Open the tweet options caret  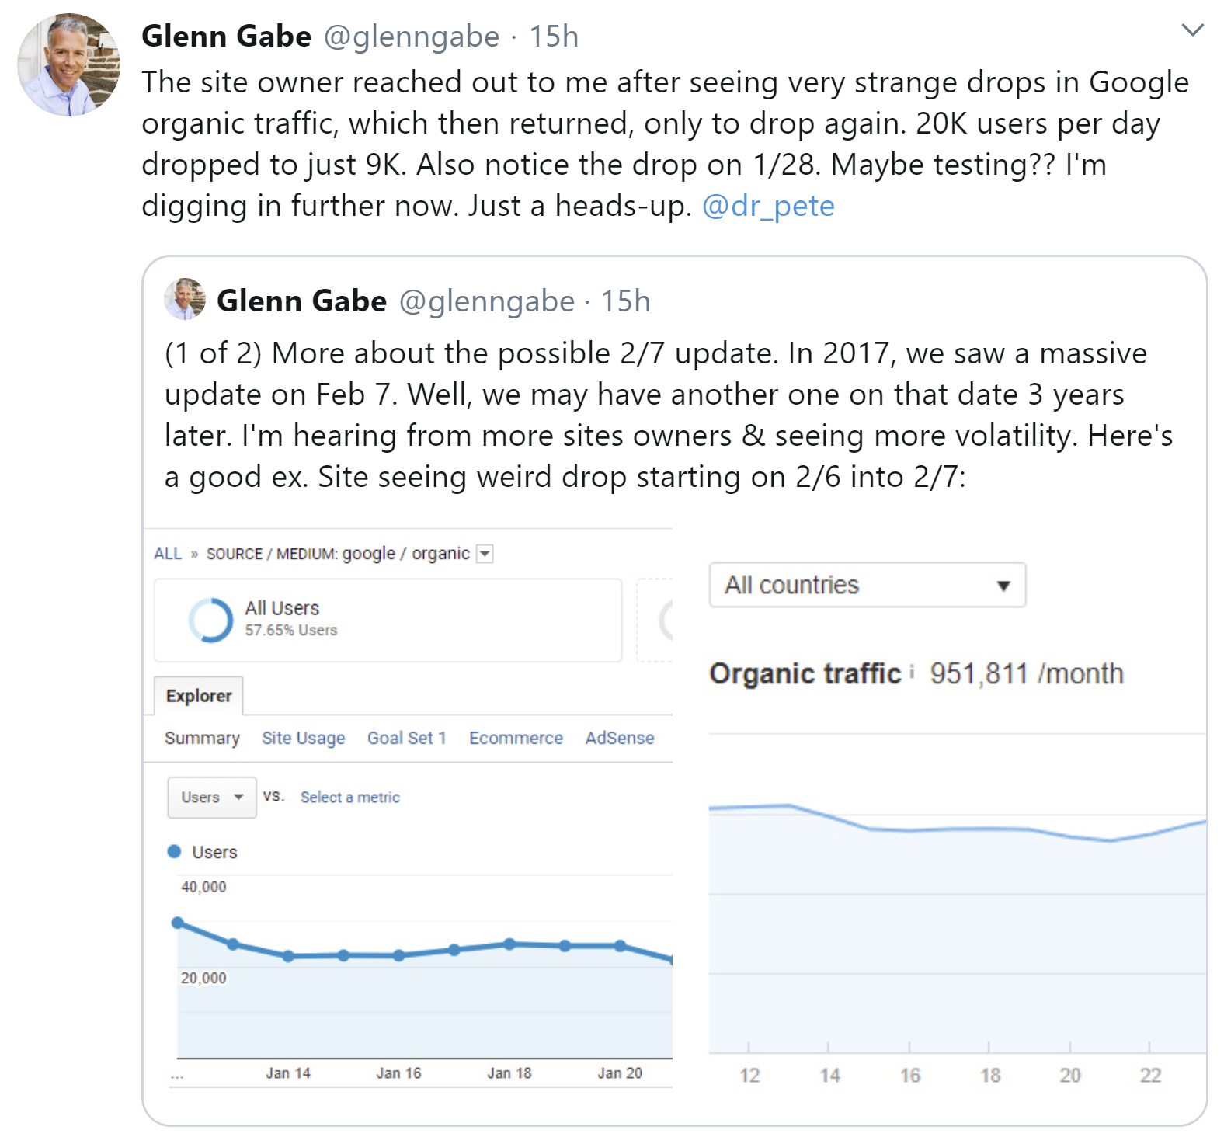(1193, 30)
